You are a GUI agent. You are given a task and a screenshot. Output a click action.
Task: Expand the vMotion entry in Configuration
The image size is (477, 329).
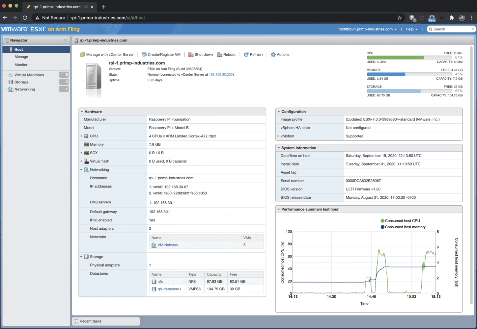coord(278,136)
